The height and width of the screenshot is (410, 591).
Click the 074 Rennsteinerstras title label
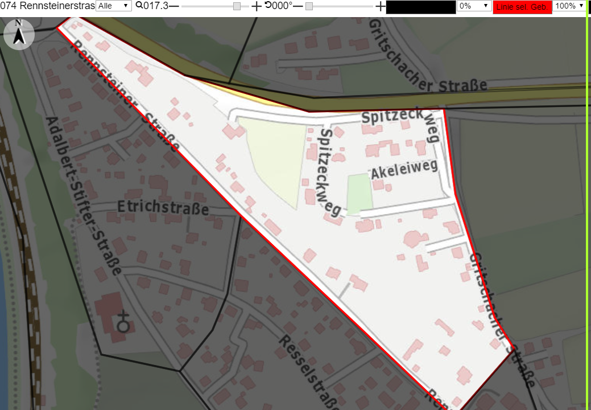pos(47,6)
